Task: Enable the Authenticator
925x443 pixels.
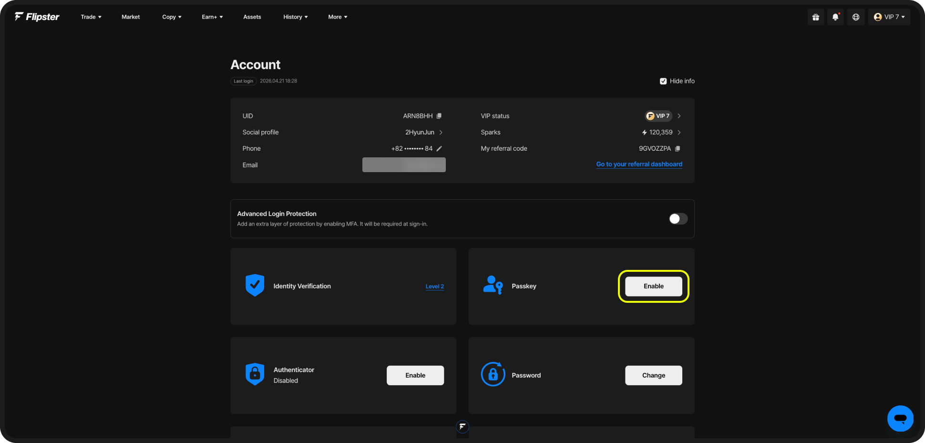Action: [415, 375]
